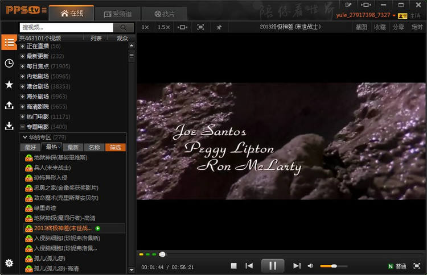Expand the 内地剧场 category
427x275 pixels.
tap(23, 76)
